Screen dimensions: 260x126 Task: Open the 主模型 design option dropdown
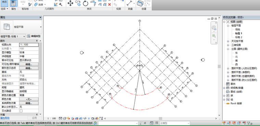point(174,123)
